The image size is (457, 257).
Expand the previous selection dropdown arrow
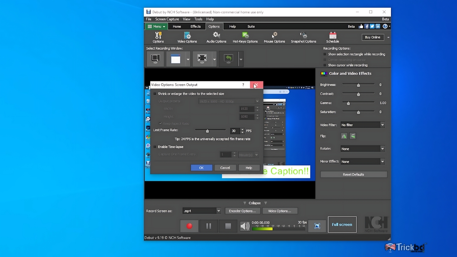point(241,59)
